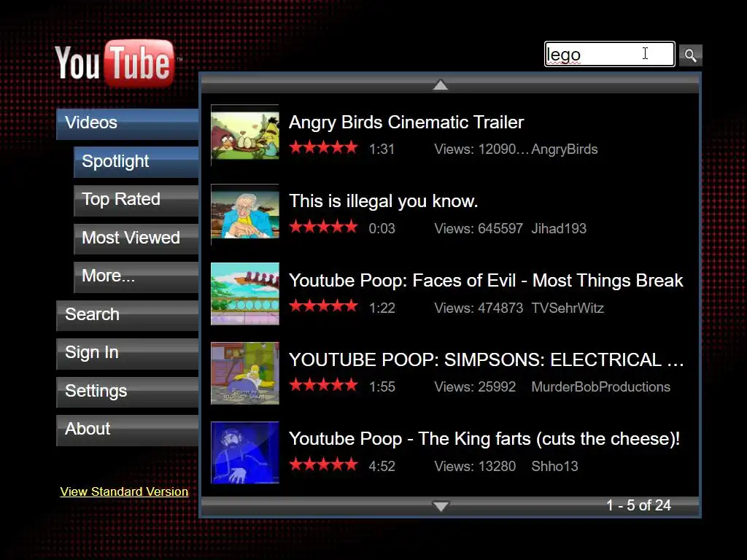Open the About menu item
This screenshot has height=560, width=747.
point(127,429)
